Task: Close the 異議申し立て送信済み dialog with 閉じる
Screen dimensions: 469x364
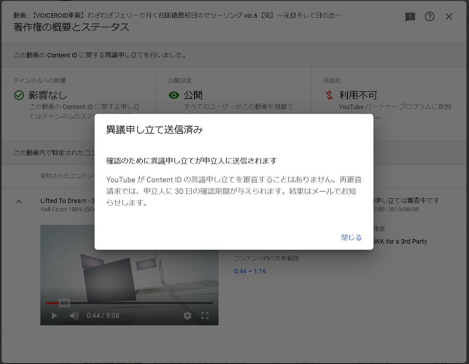Action: pyautogui.click(x=351, y=237)
